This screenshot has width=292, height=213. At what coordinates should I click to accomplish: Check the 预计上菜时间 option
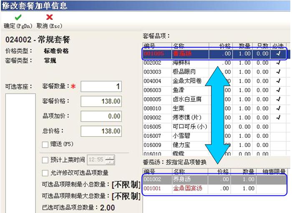tap(45, 160)
